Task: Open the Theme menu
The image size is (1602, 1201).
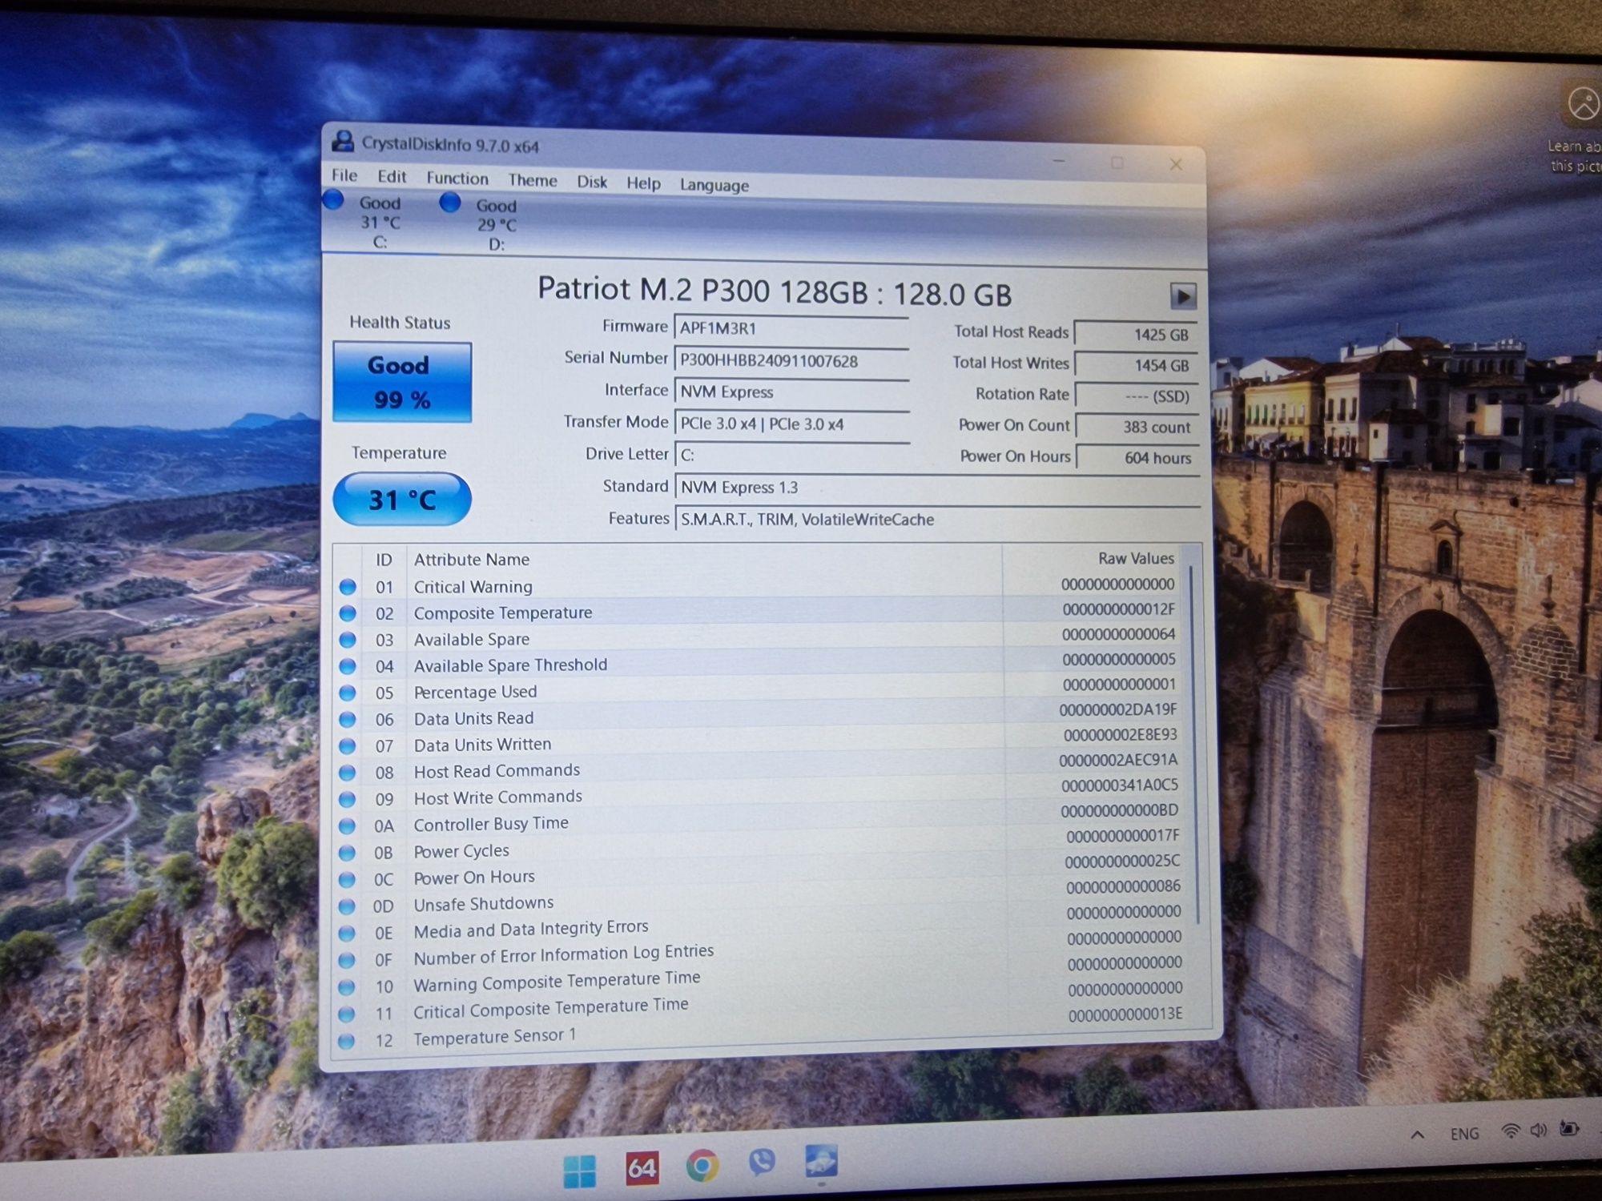Action: click(x=533, y=180)
